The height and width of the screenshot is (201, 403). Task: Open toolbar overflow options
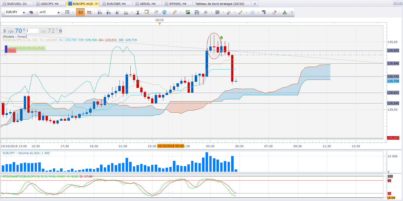pos(292,12)
